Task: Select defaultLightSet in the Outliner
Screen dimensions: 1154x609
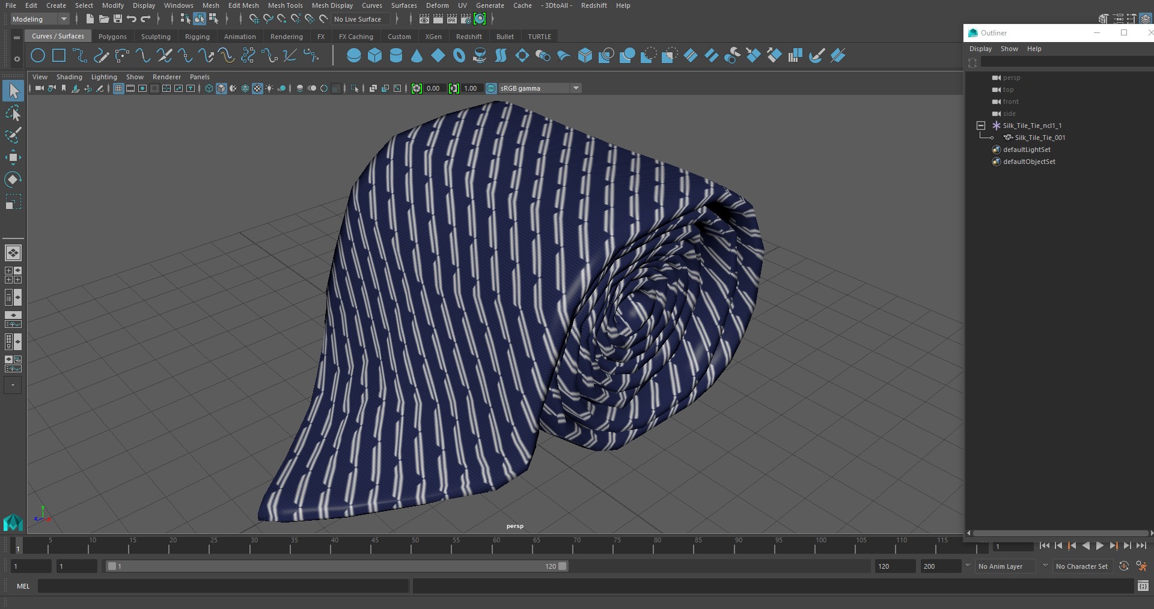Action: [1027, 150]
